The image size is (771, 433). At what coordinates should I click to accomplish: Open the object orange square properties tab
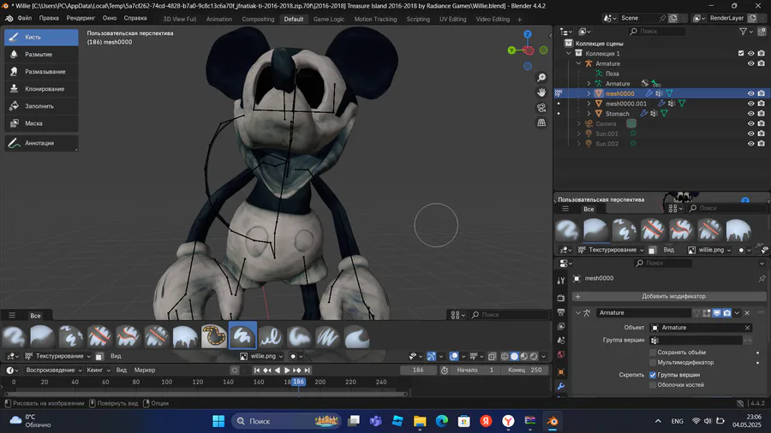point(561,371)
